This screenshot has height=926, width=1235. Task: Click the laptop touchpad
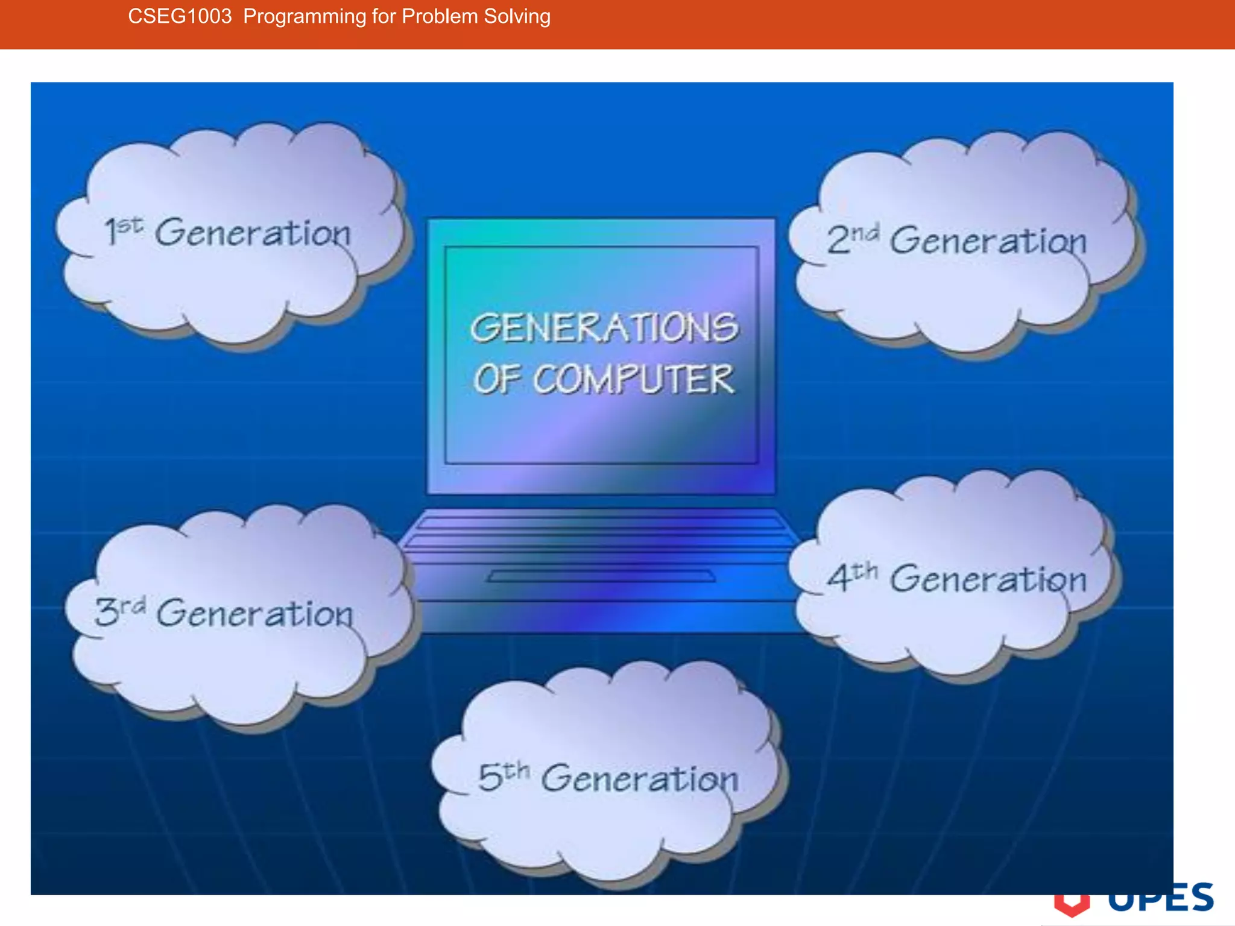pos(601,576)
